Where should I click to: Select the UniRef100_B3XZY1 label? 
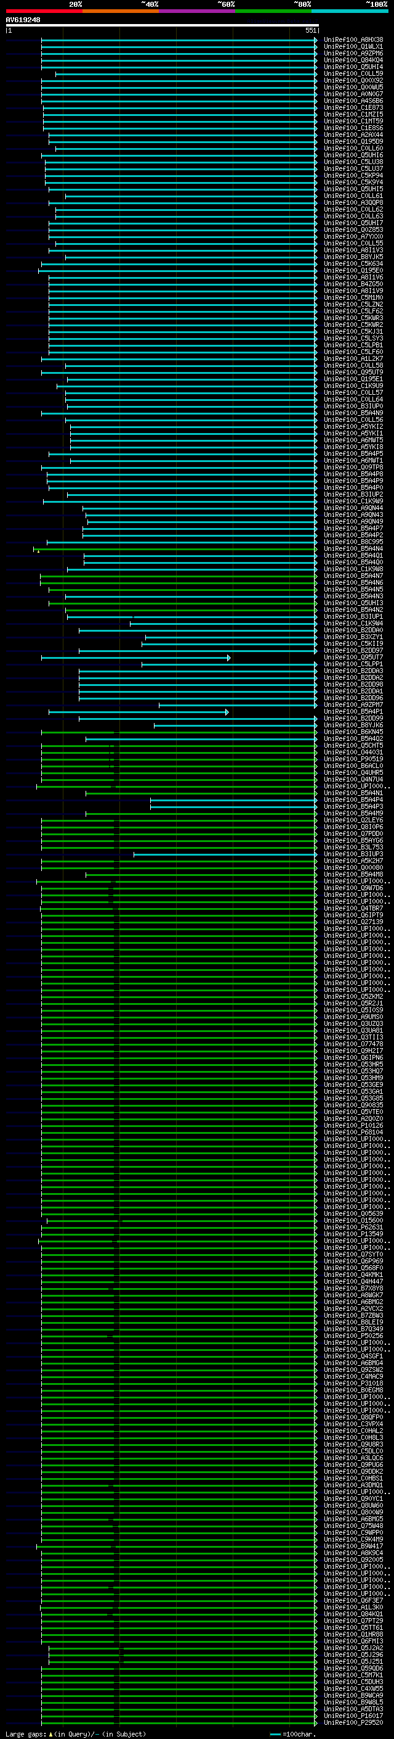coord(353,637)
